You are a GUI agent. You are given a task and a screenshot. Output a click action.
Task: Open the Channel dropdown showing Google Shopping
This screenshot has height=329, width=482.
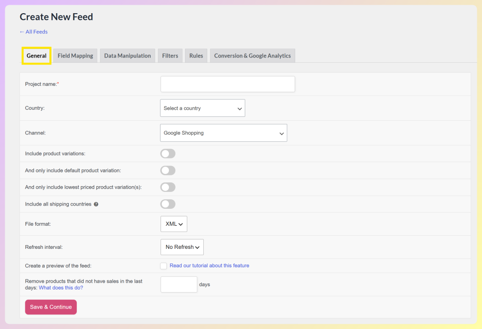pos(224,133)
